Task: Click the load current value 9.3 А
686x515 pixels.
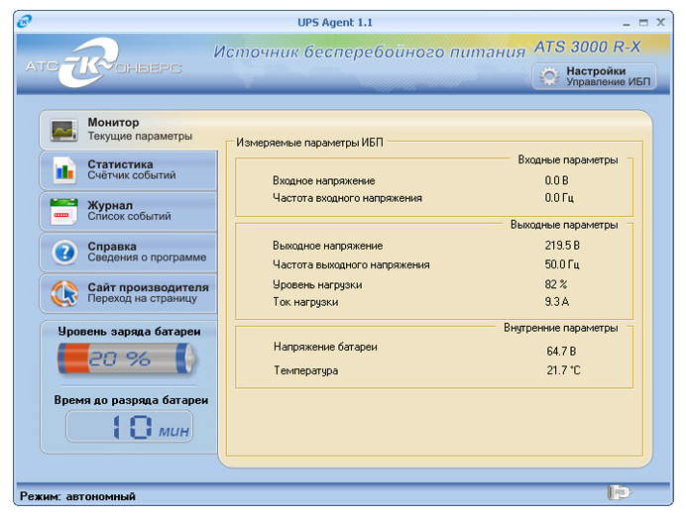Action: pos(557,302)
